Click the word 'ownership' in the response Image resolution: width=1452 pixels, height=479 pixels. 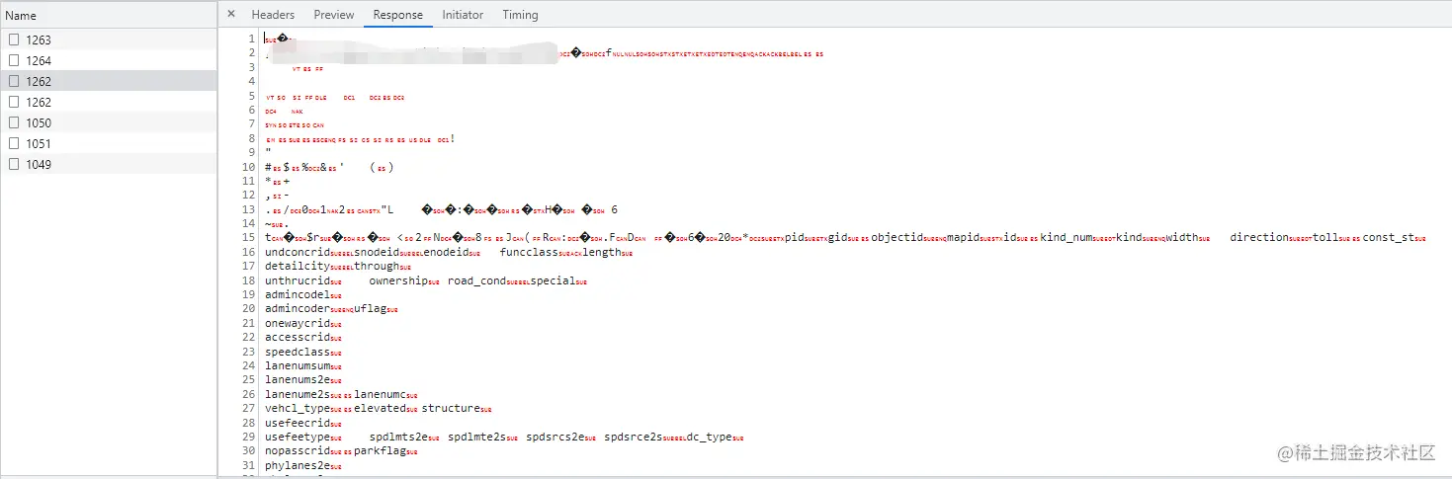398,280
